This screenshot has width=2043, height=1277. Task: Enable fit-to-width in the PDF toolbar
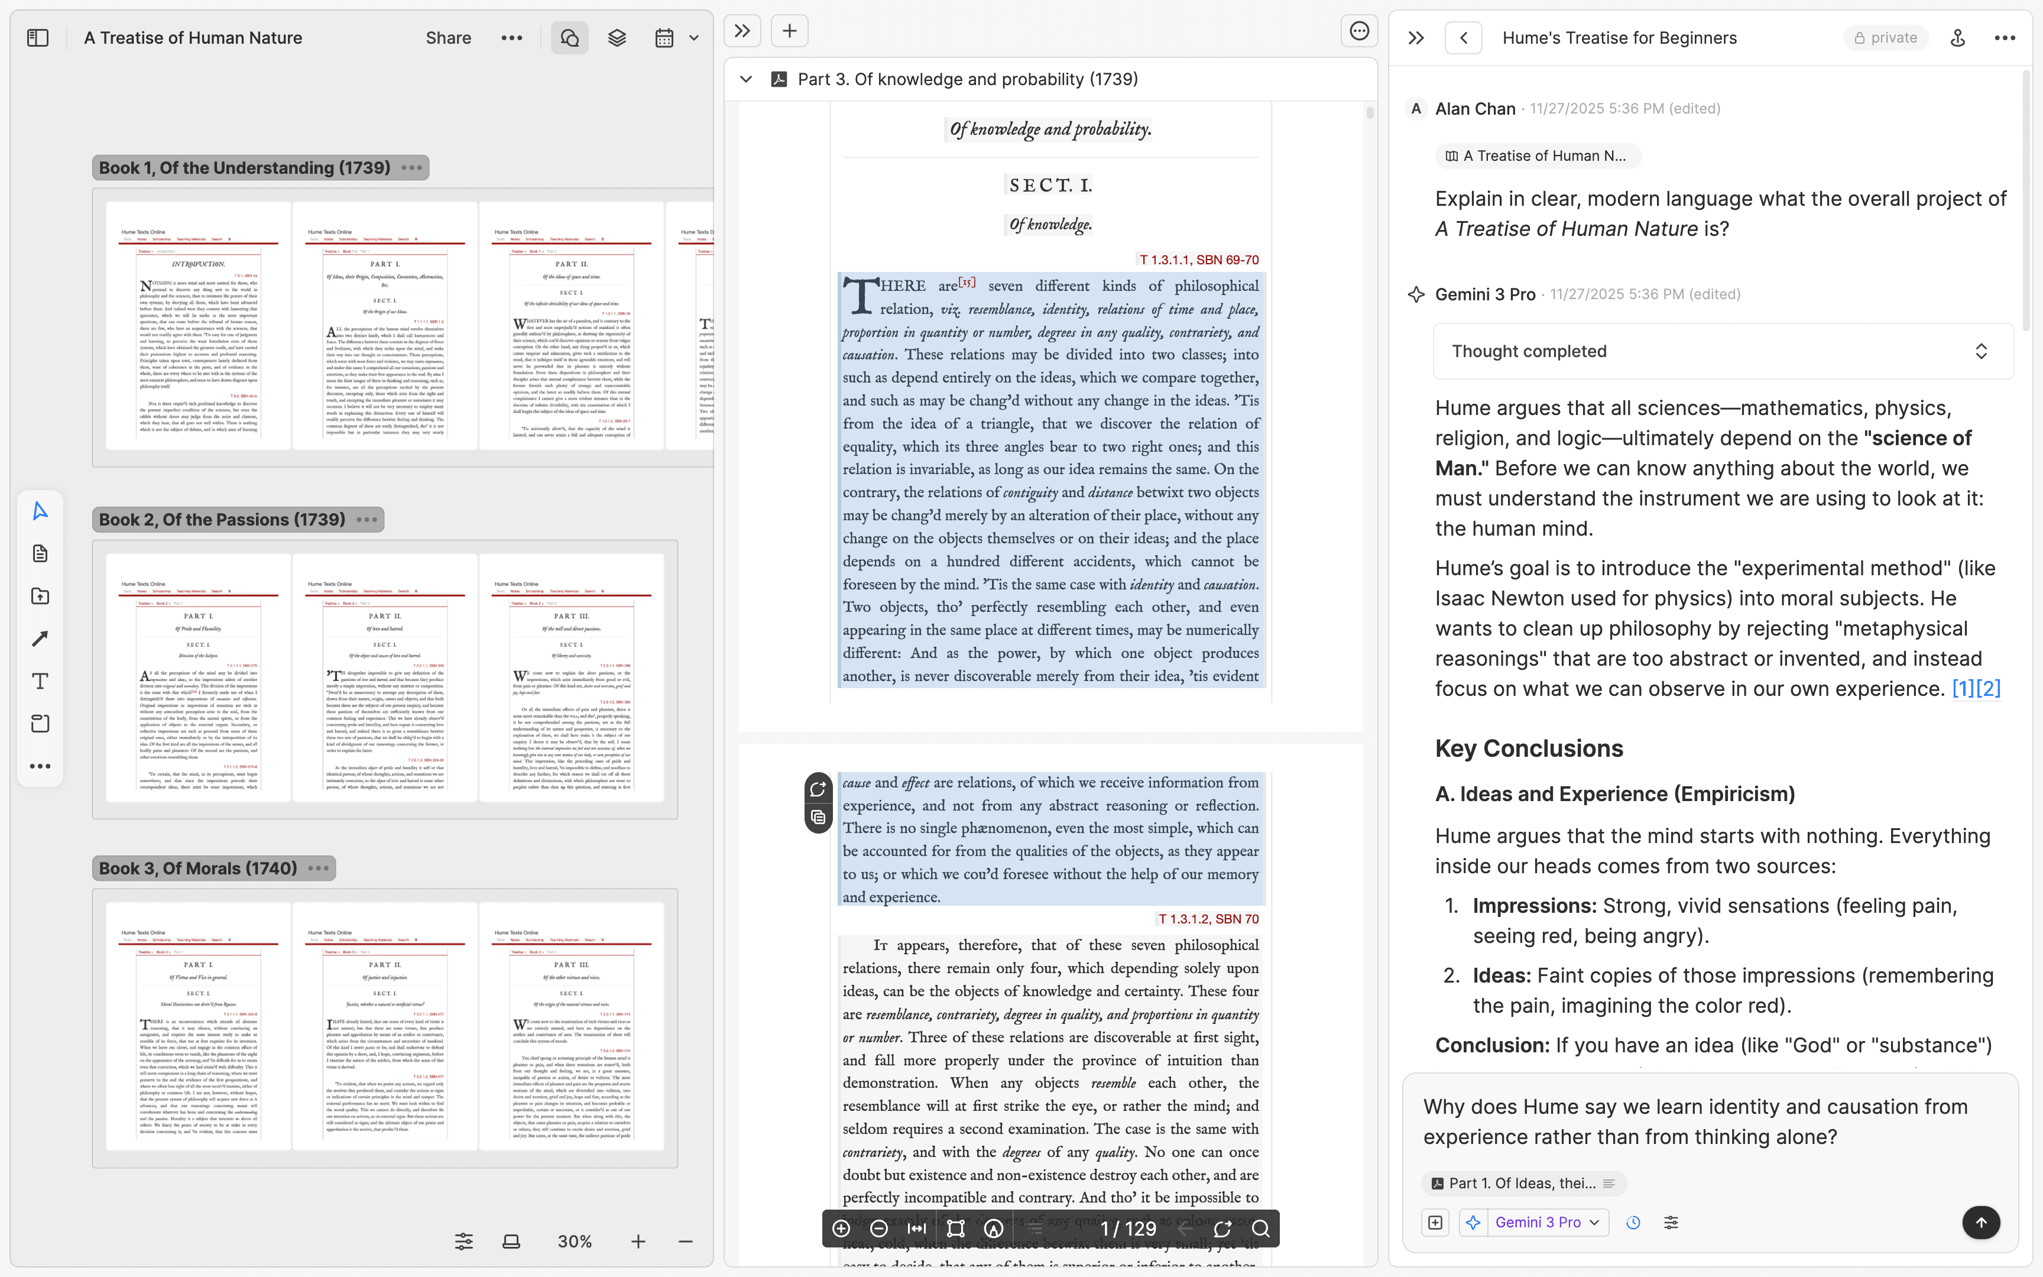[917, 1229]
